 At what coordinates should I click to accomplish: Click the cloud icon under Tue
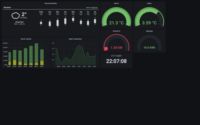coord(65,14)
